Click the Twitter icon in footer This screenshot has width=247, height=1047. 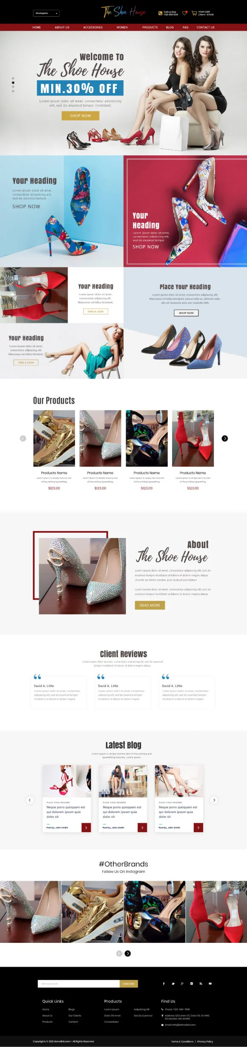[x=173, y=983]
